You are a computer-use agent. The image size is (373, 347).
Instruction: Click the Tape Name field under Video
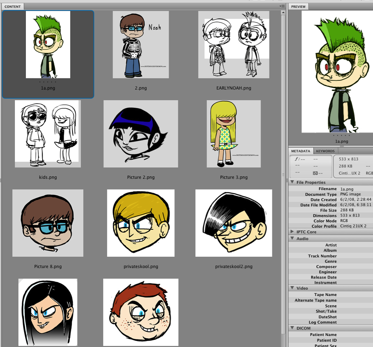tap(331, 295)
